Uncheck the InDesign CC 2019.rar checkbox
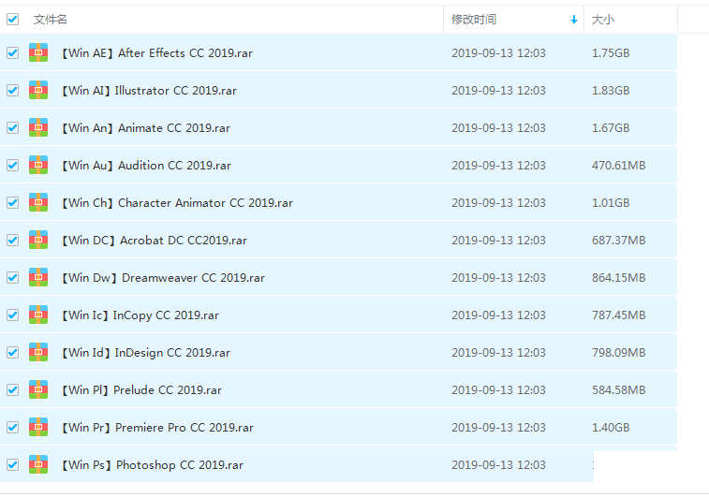The height and width of the screenshot is (498, 709). click(x=13, y=353)
